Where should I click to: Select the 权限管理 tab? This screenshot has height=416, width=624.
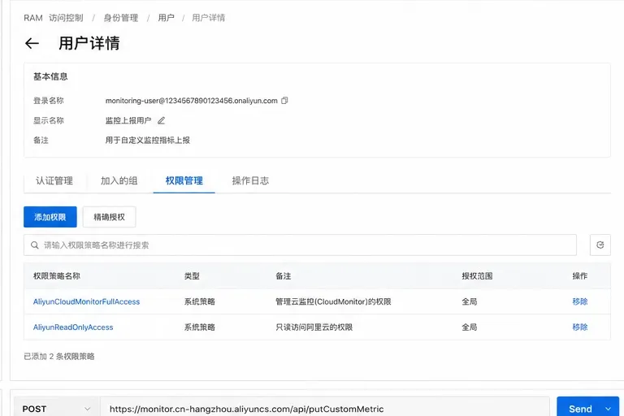(x=184, y=180)
